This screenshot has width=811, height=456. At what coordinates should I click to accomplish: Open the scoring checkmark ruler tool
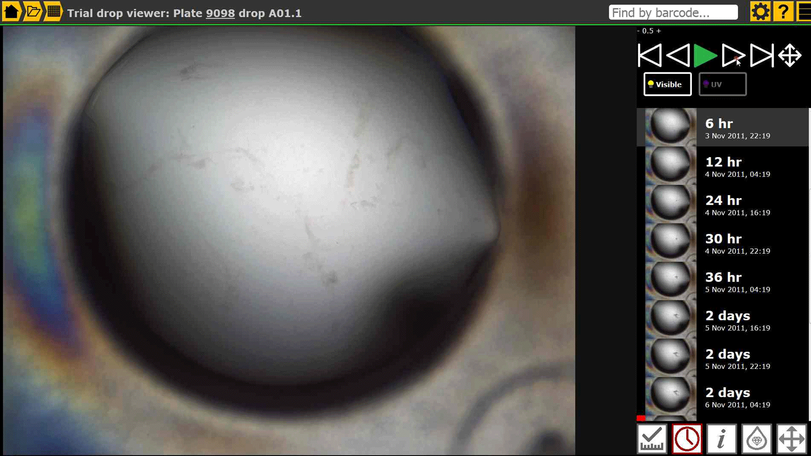(x=652, y=439)
